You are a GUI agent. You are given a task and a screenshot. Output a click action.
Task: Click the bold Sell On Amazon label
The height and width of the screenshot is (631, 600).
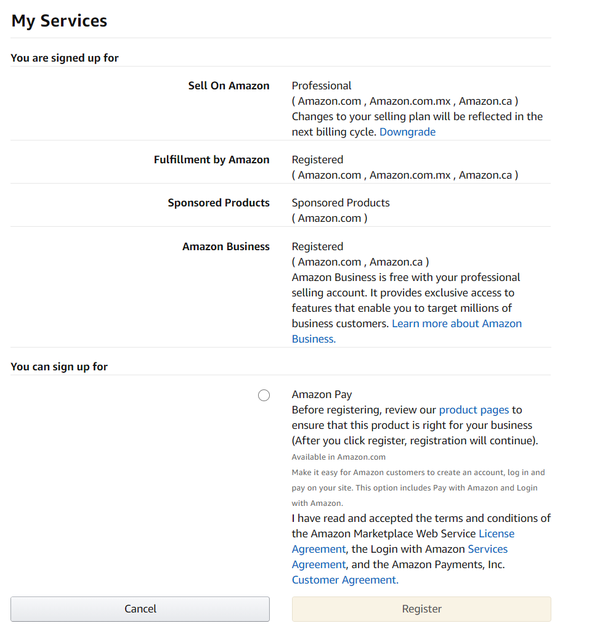[x=229, y=86]
